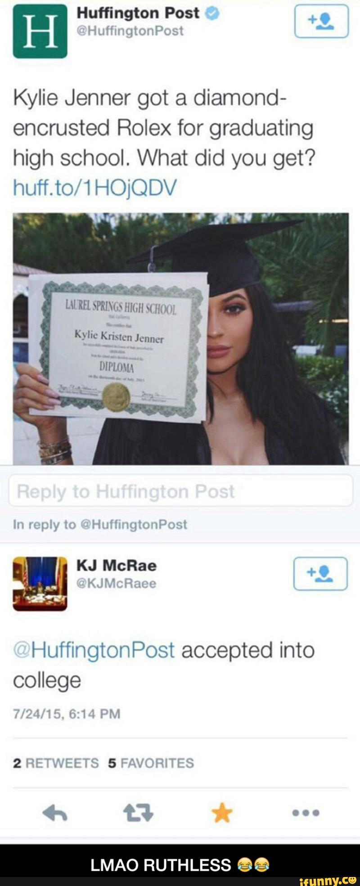Image resolution: width=360 pixels, height=886 pixels.
Task: Click the @HuffingtonPost handle under name
Action: pos(130,31)
